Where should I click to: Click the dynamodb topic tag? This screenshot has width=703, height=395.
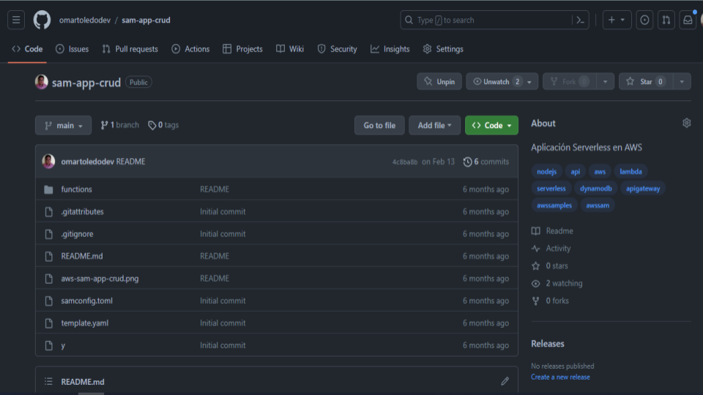[x=596, y=189]
